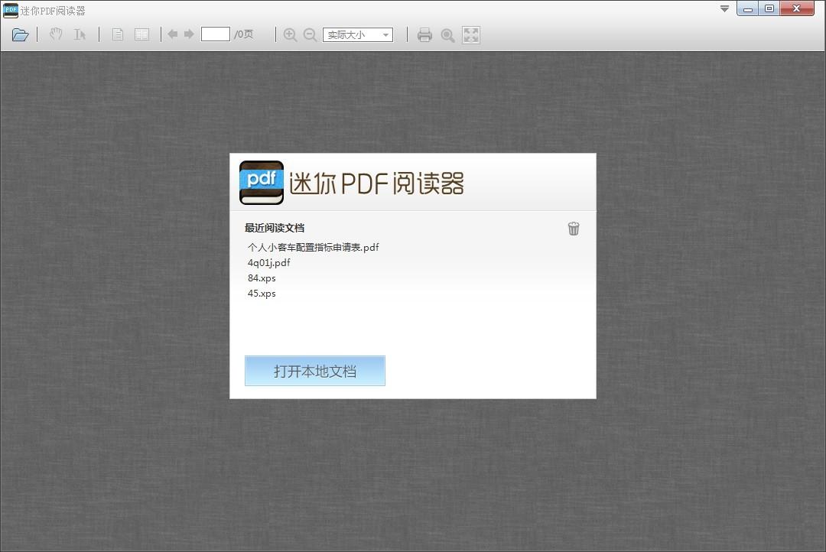Viewport: 826px width, 552px height.
Task: Click the page number input box
Action: (216, 34)
